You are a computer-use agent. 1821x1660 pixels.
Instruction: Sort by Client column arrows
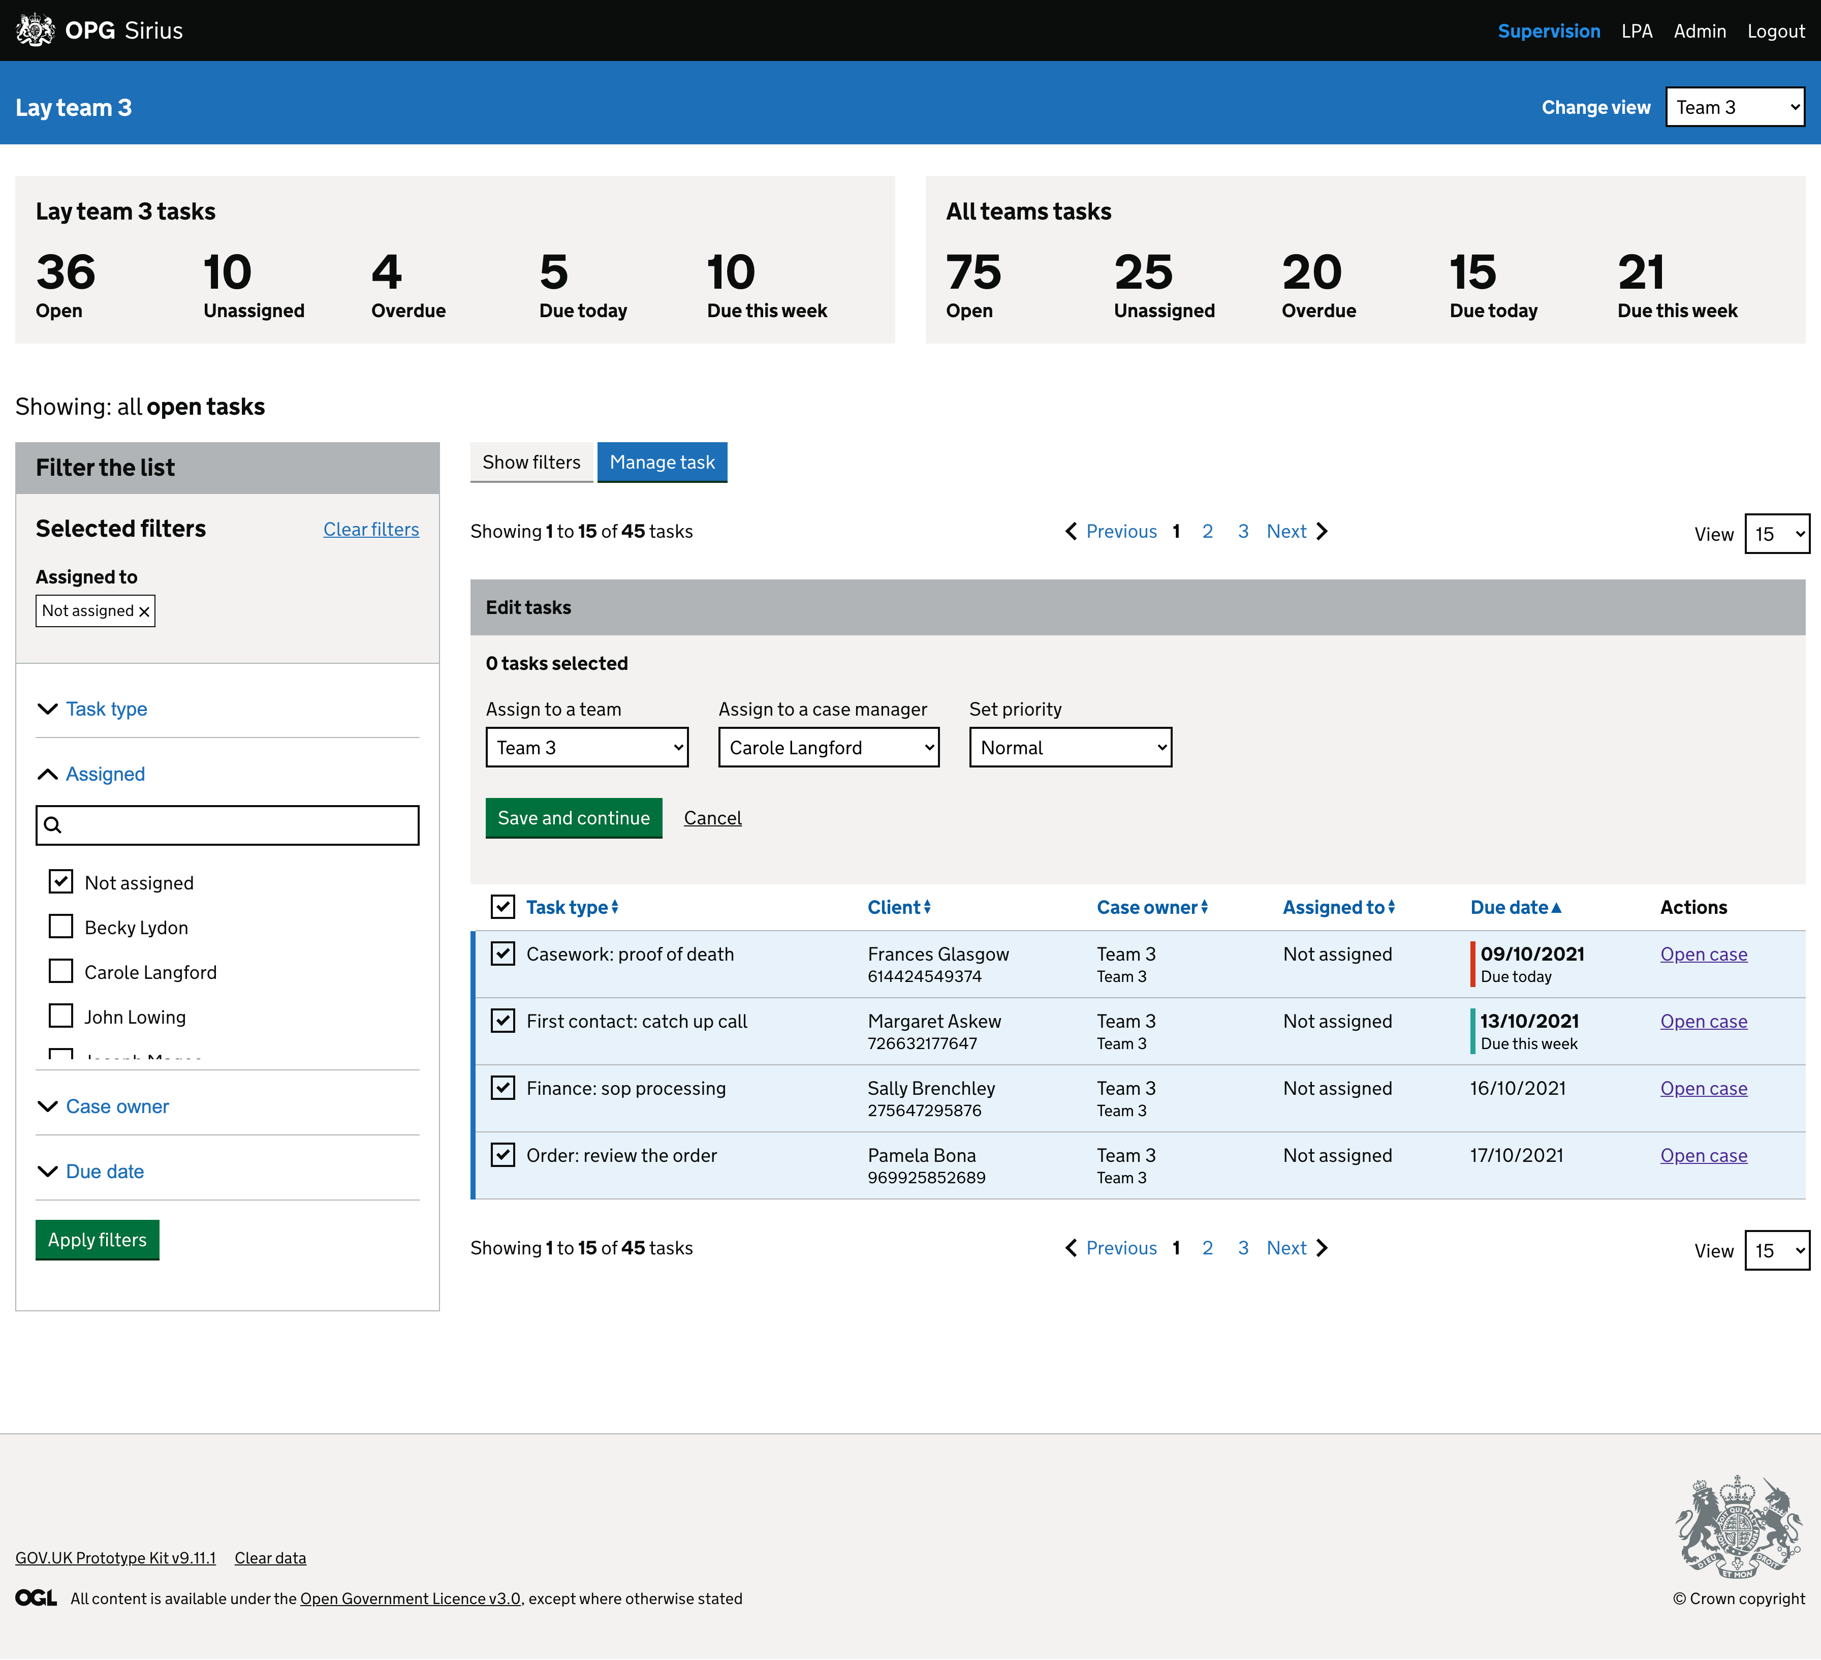click(927, 907)
